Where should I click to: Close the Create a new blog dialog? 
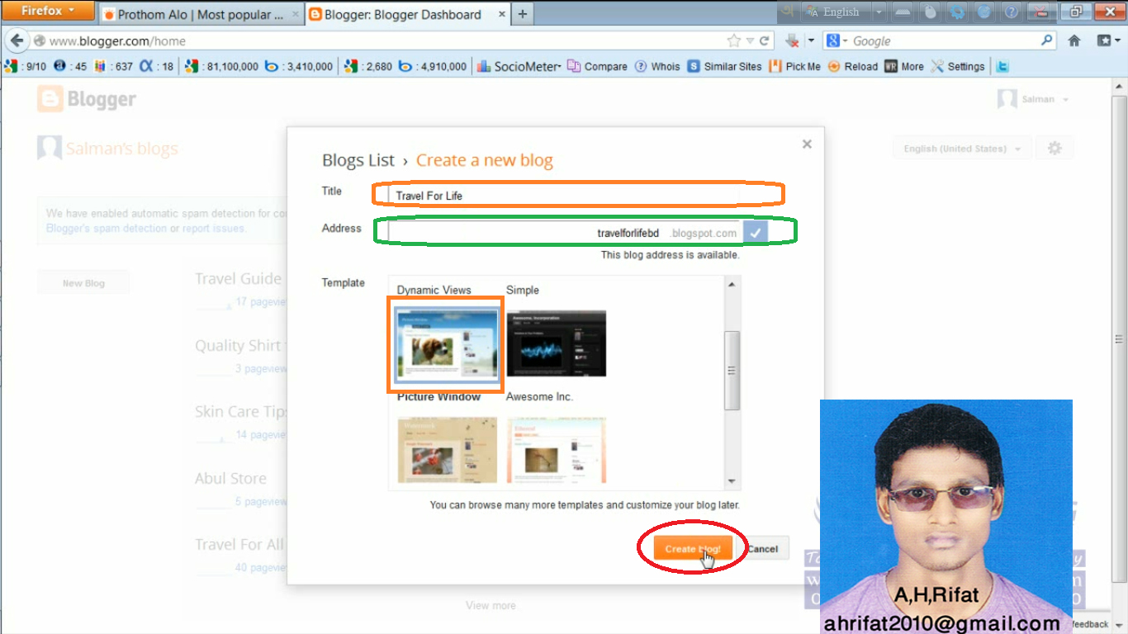coord(807,144)
